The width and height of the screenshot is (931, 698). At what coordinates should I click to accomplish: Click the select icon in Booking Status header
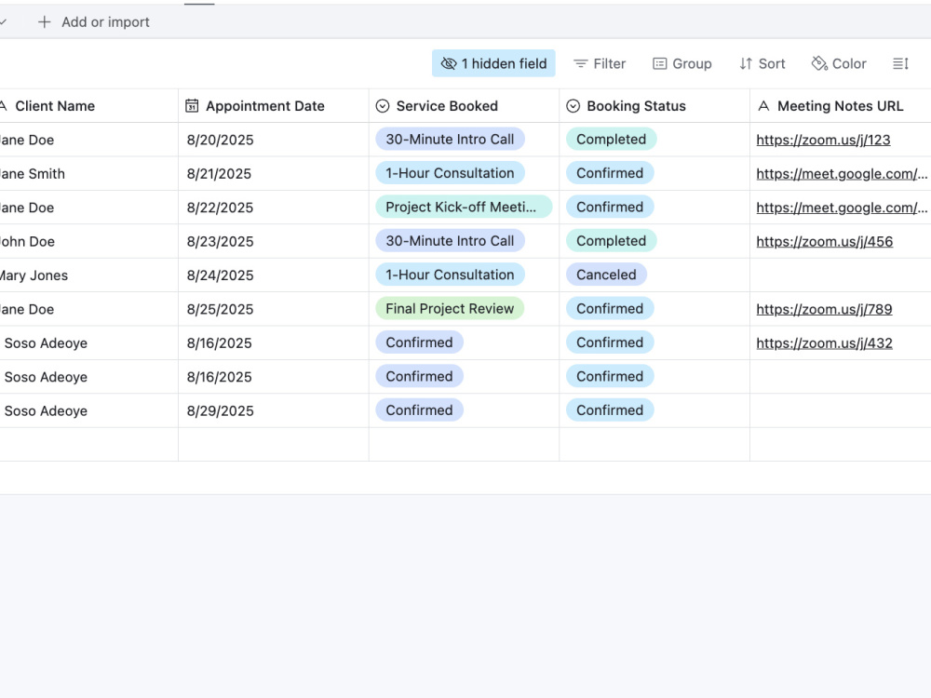click(x=573, y=106)
